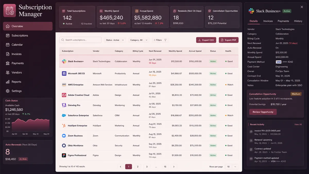Viewport: 309px width, 174px height.
Task: Open Invoices in the sidebar
Action: (28, 54)
